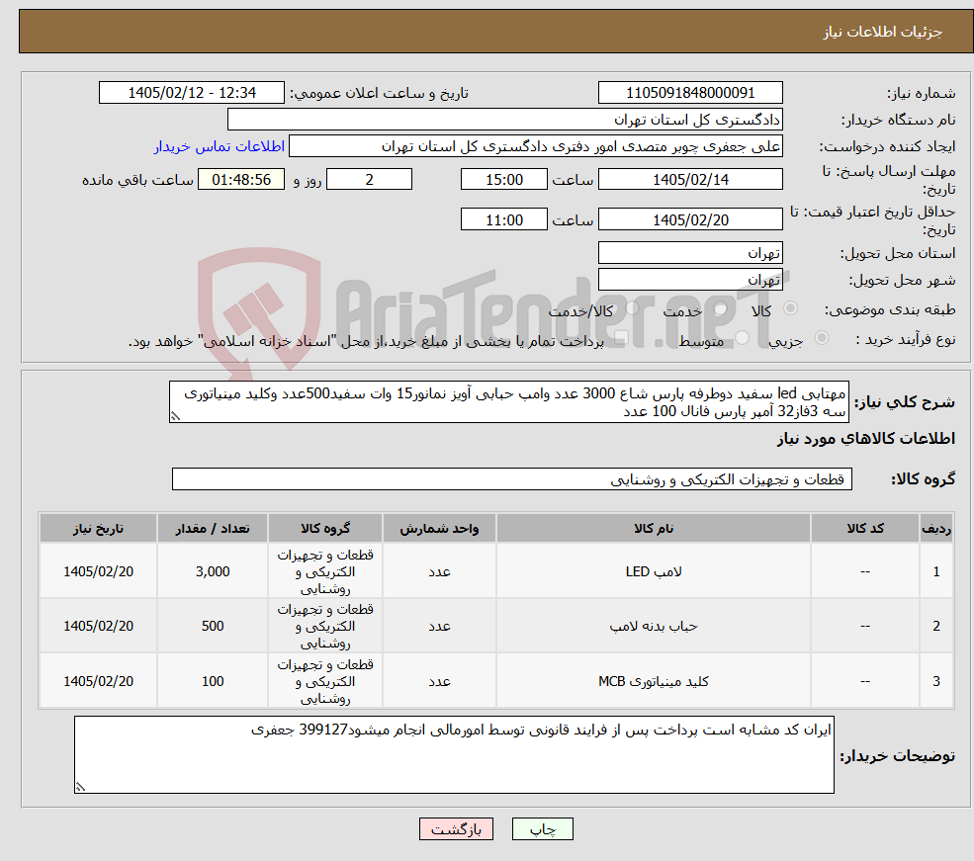
Task: Click the بازگشت (back) button
Action: click(x=456, y=828)
